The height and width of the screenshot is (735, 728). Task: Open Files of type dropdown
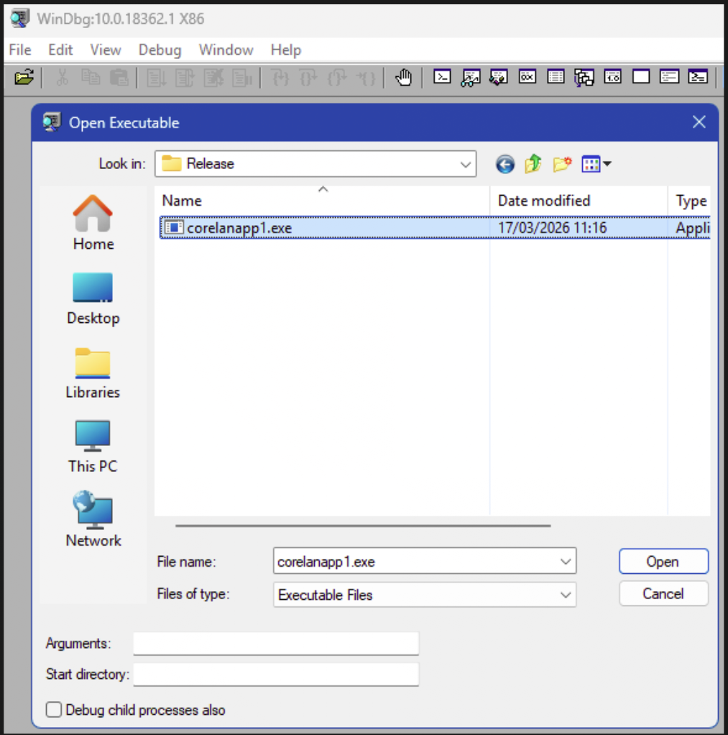(x=564, y=595)
